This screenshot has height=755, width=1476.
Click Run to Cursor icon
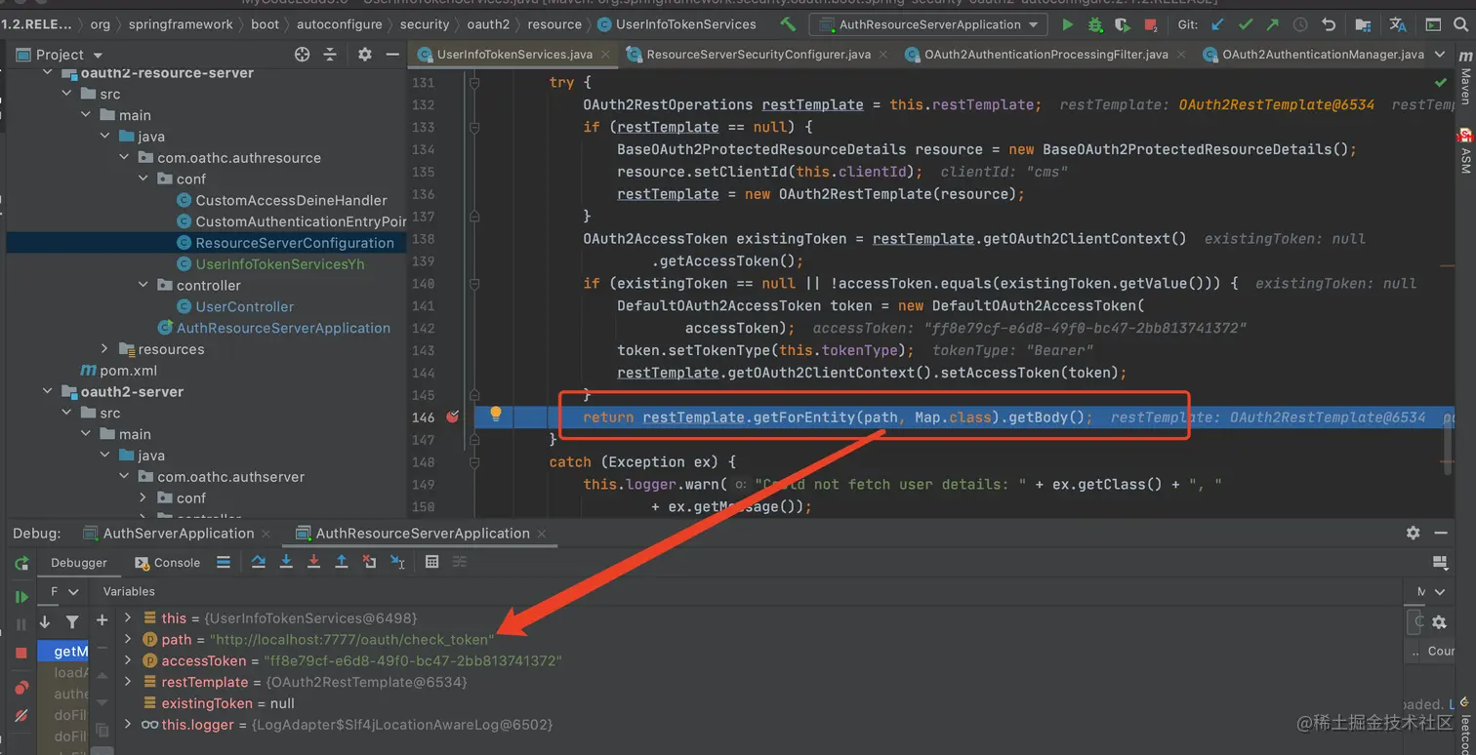(x=397, y=562)
